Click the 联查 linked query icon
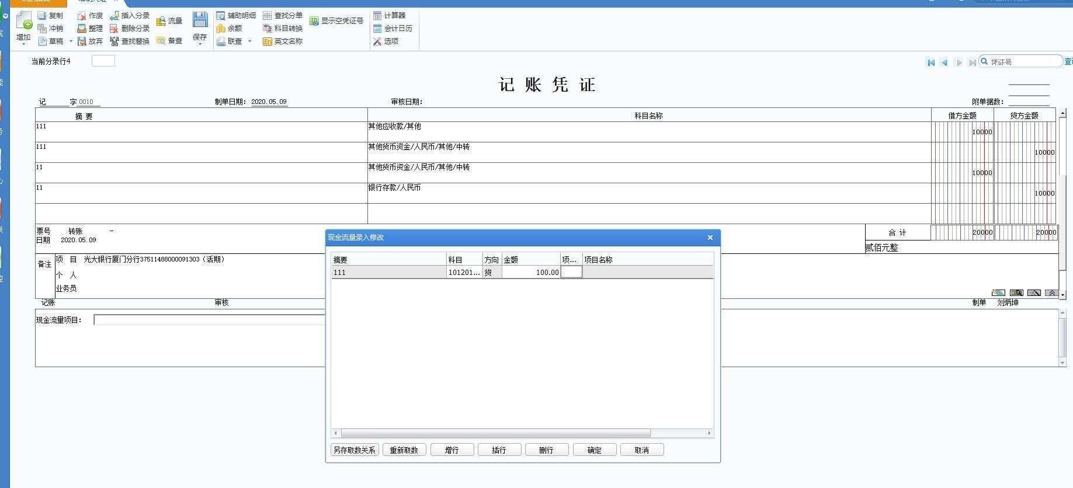The width and height of the screenshot is (1073, 488). tap(221, 41)
